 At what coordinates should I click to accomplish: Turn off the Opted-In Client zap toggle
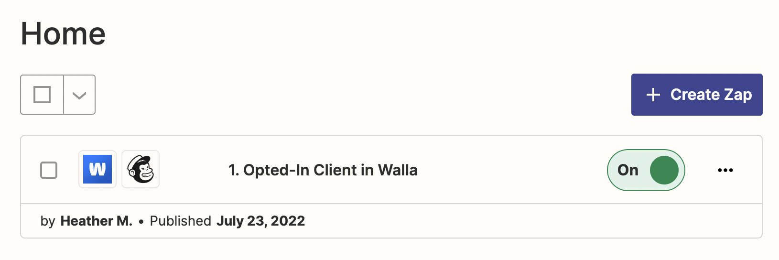pyautogui.click(x=646, y=170)
